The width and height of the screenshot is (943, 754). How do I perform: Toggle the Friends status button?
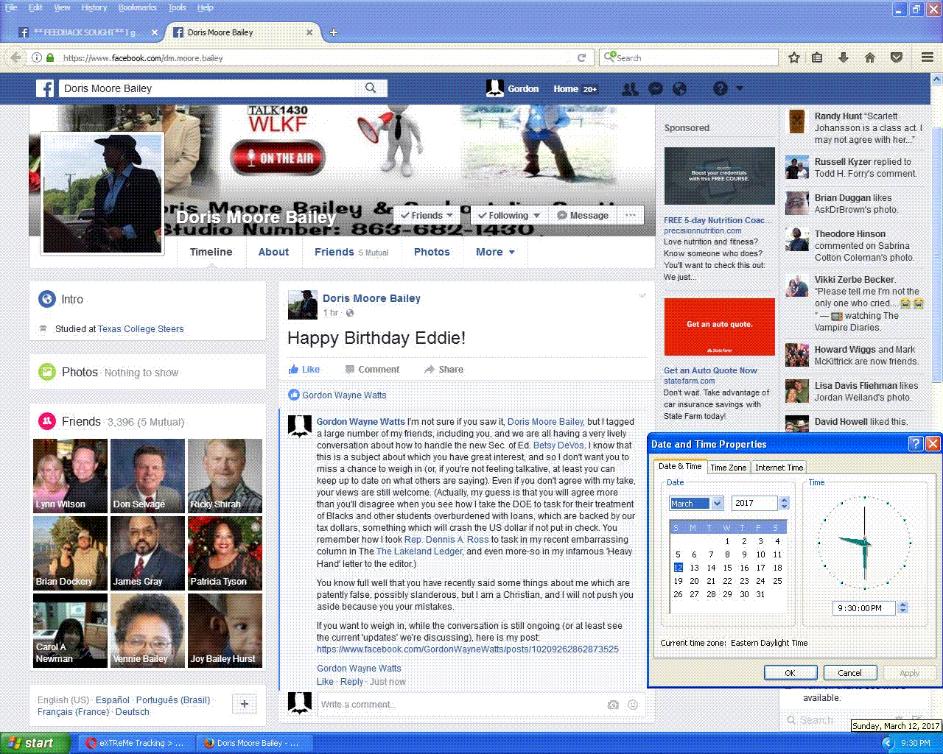(427, 216)
